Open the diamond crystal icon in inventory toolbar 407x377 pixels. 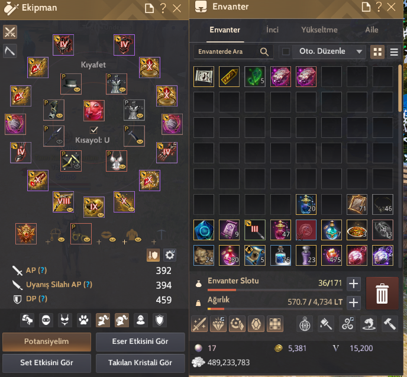click(x=218, y=324)
